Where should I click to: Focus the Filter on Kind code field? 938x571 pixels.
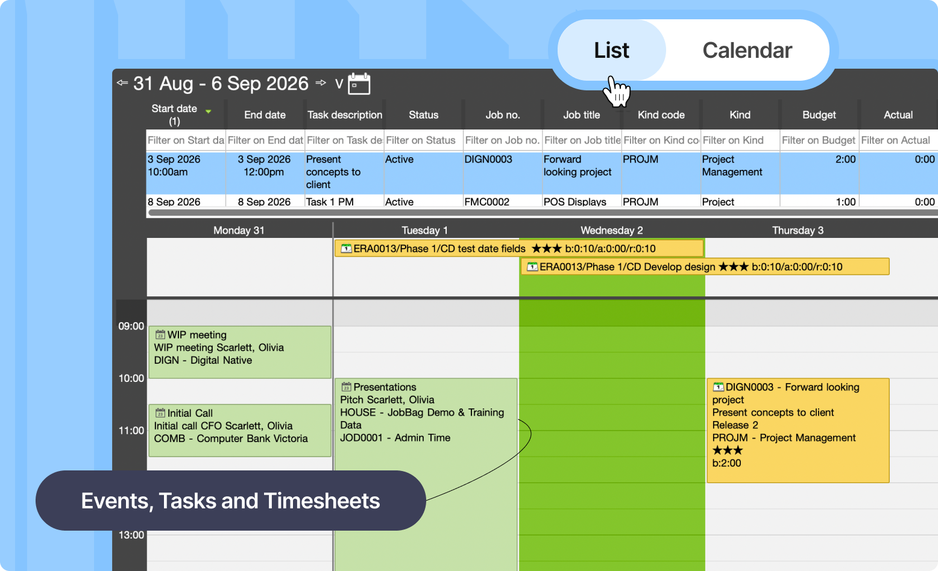click(x=661, y=140)
